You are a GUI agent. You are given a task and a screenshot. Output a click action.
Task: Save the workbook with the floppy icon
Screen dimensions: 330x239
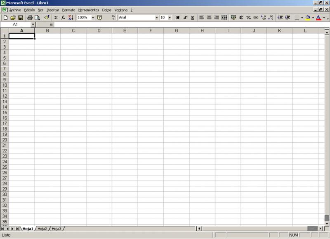pyautogui.click(x=20, y=18)
